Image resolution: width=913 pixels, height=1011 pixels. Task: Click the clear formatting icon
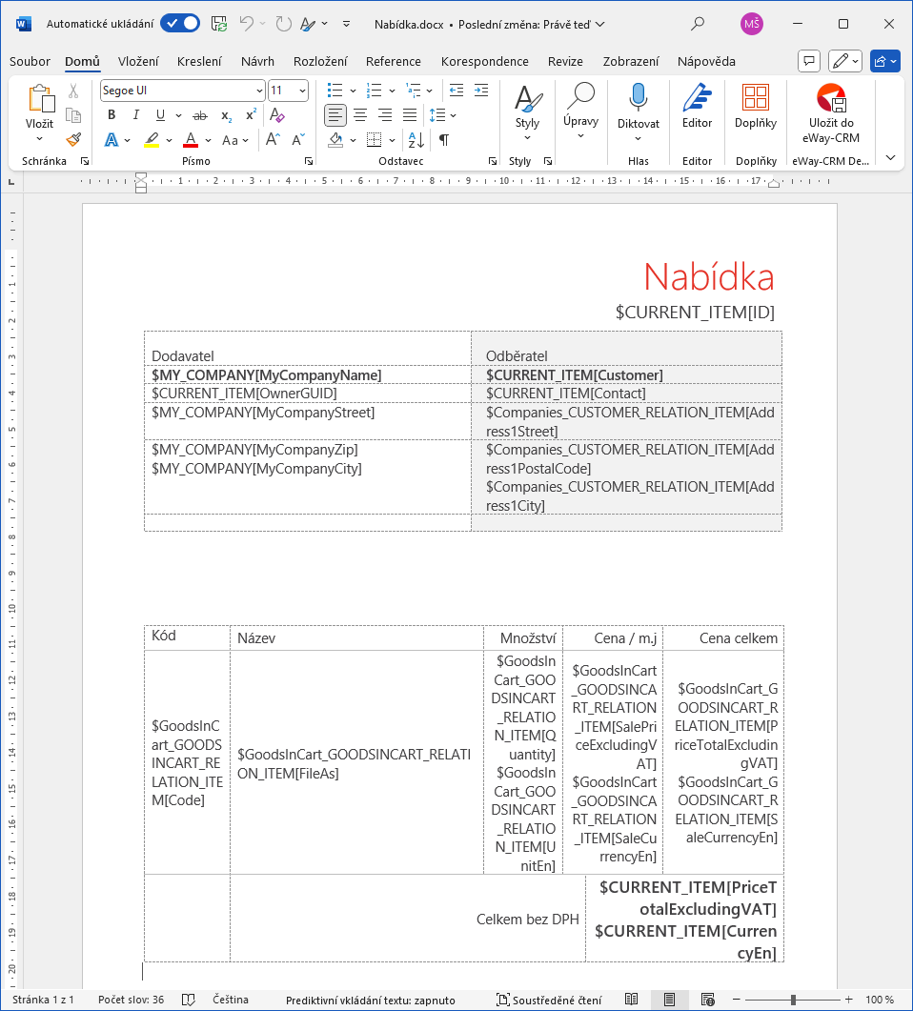coord(277,115)
